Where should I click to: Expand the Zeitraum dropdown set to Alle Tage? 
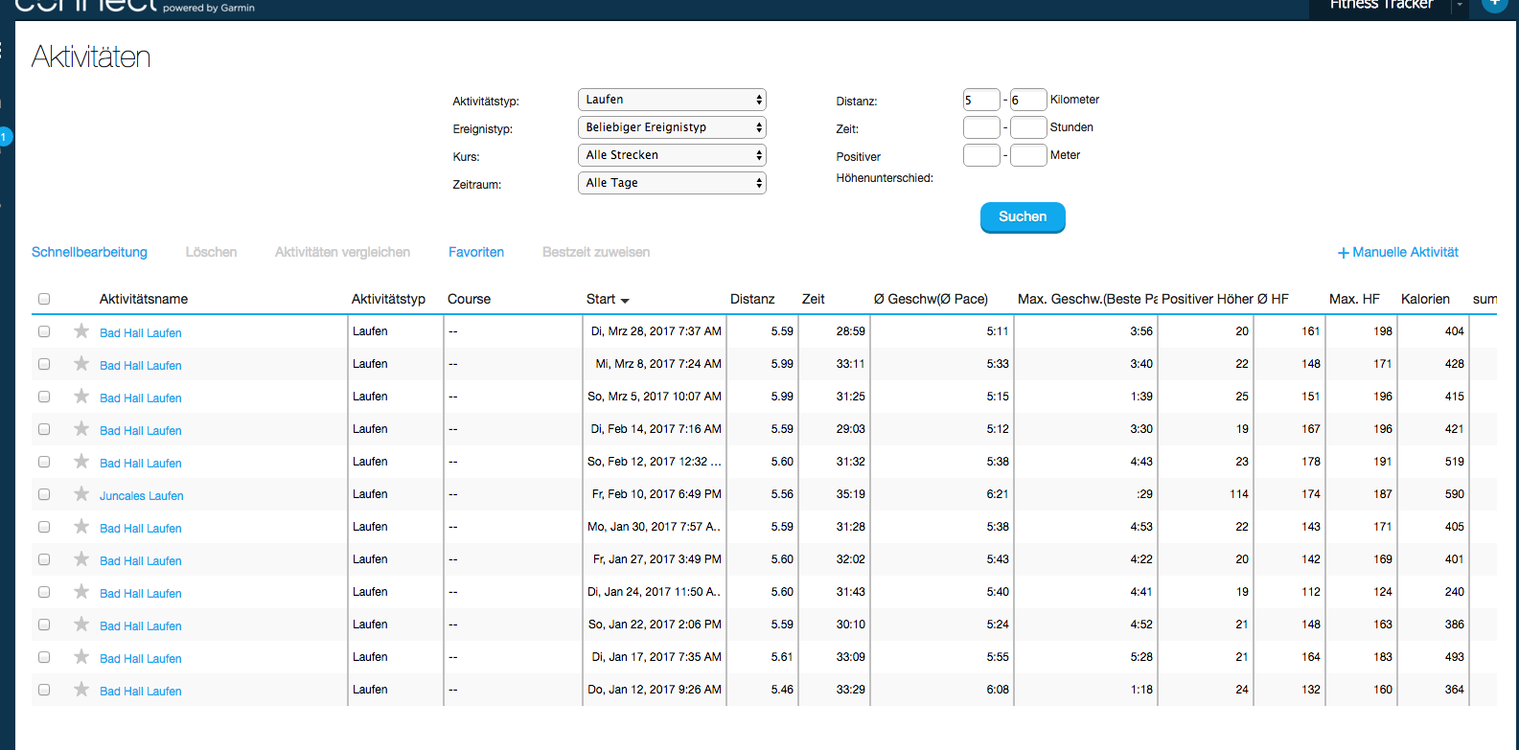pos(671,183)
